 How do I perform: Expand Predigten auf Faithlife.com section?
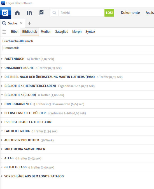click(x=2, y=122)
